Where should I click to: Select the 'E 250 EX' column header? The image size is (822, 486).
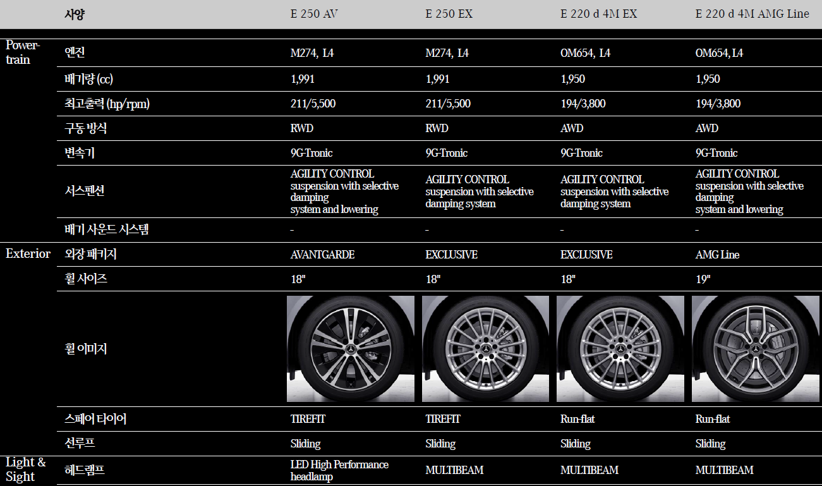[x=449, y=14]
